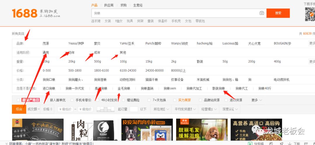This screenshot has height=145, width=315.
Task: Click the 所有类目 breadcrumb
Action: click(x=18, y=34)
